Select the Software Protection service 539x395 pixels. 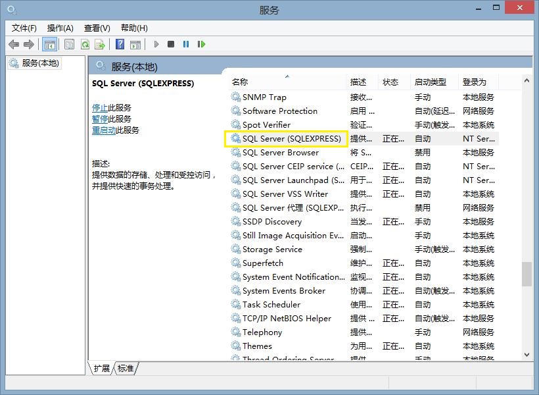364,111
